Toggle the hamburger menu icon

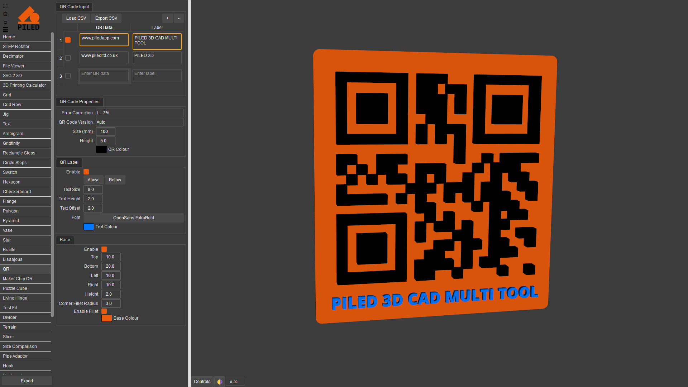[5, 30]
